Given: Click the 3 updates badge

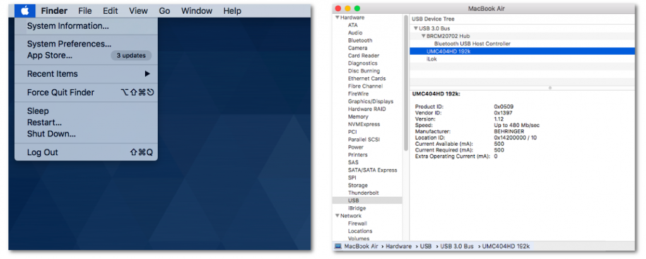Looking at the screenshot, I should [x=131, y=55].
